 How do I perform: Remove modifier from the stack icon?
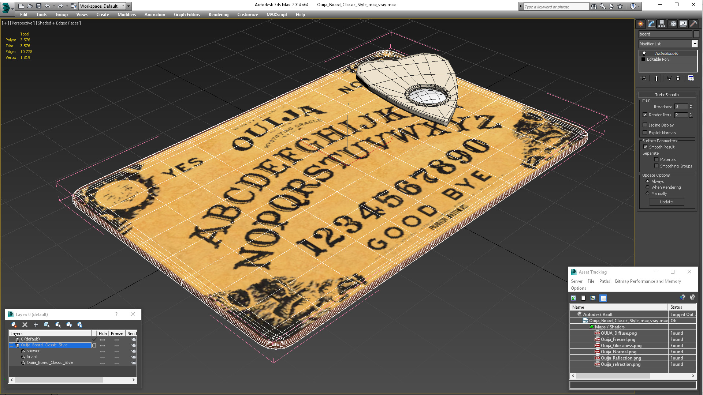coord(678,78)
